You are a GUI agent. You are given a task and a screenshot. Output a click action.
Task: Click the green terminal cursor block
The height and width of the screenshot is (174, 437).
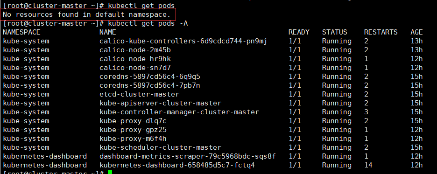click(110, 172)
